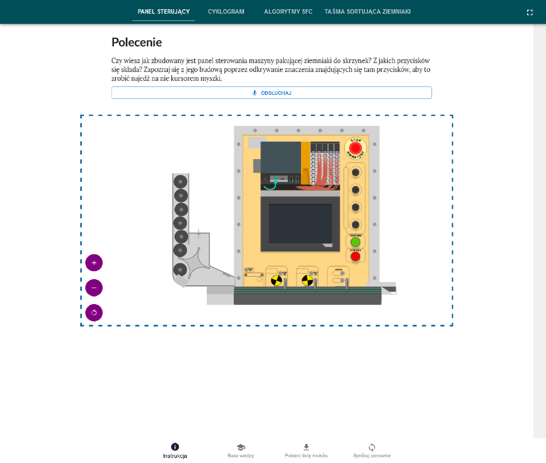Flip the upper toggle switch above the conveyor
This screenshot has width=546, height=463.
pos(339,273)
